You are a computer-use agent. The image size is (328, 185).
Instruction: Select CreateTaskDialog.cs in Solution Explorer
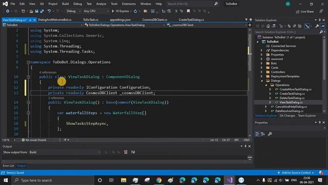(292, 94)
